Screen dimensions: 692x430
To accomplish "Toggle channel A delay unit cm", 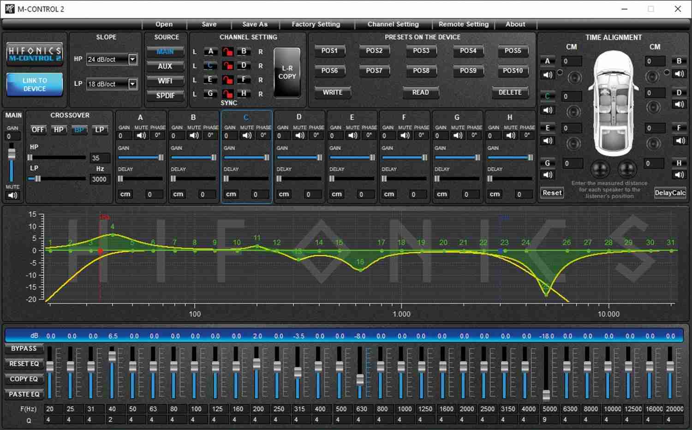I will coord(125,194).
